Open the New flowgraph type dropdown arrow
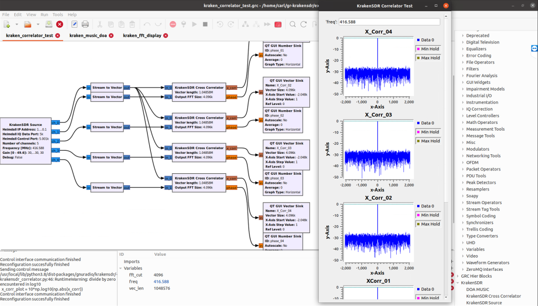The width and height of the screenshot is (538, 306). coord(16,24)
